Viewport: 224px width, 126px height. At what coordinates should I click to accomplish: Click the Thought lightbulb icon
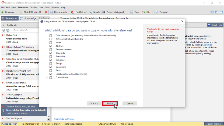tap(157, 12)
